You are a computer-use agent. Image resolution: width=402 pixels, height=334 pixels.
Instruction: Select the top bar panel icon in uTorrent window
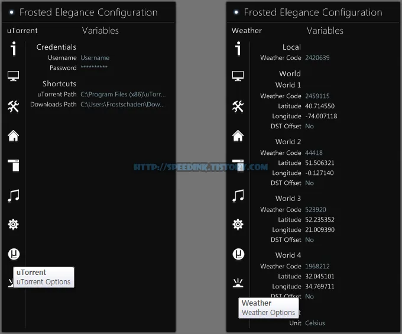[14, 166]
